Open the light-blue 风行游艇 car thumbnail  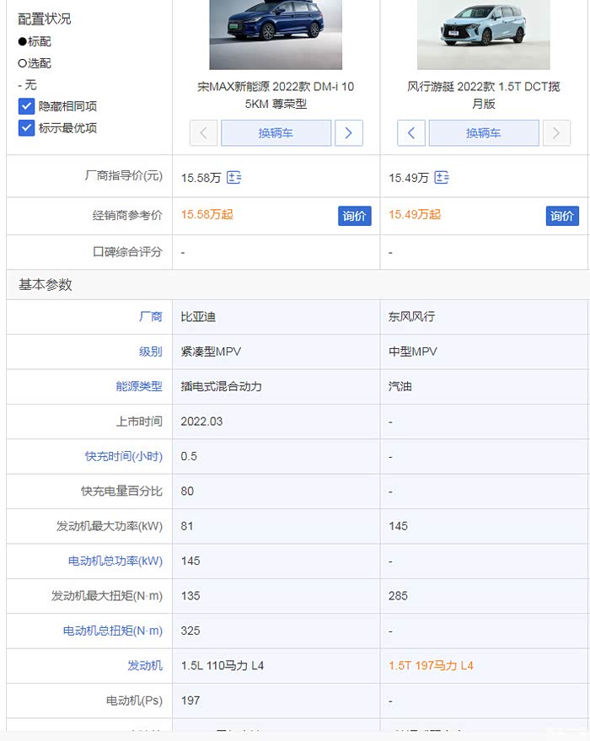[483, 35]
